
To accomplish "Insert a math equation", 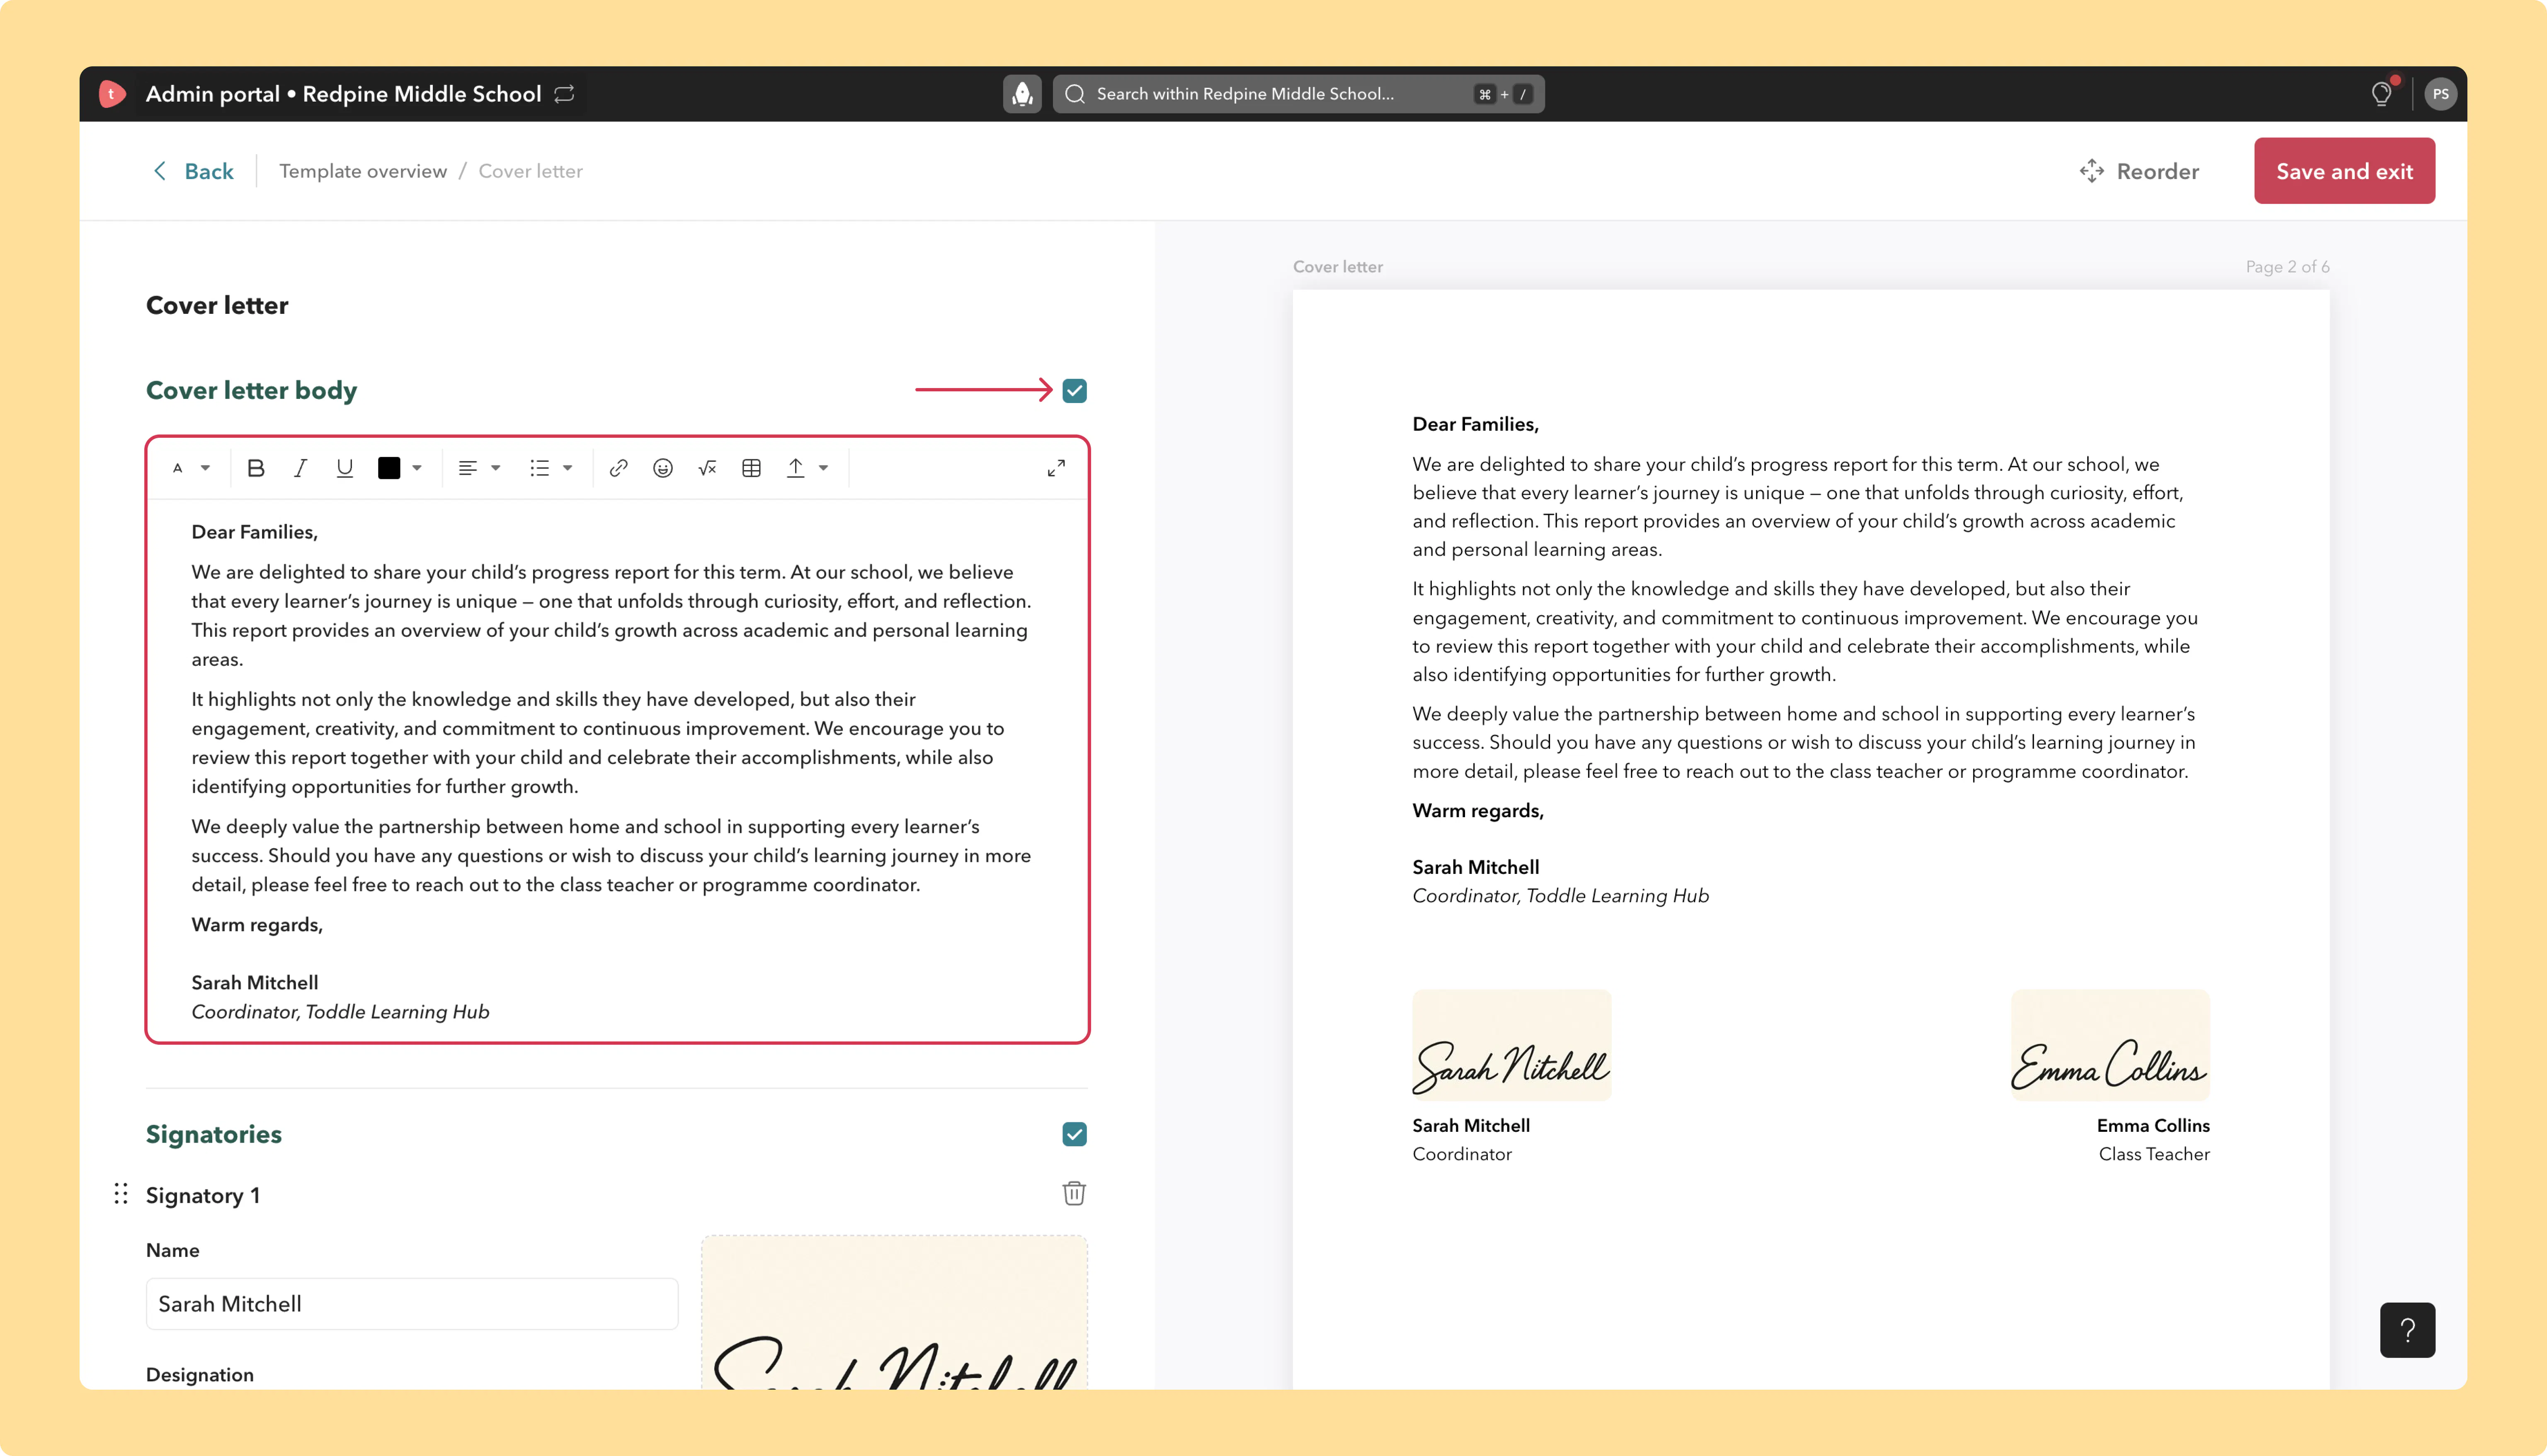I will 708,468.
